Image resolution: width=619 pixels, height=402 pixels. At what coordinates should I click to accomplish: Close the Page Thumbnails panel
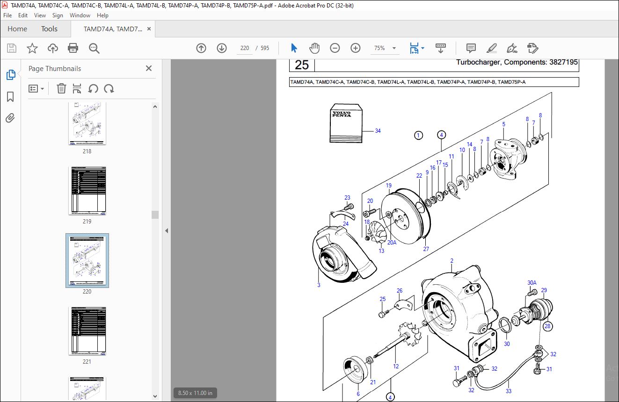(x=149, y=68)
